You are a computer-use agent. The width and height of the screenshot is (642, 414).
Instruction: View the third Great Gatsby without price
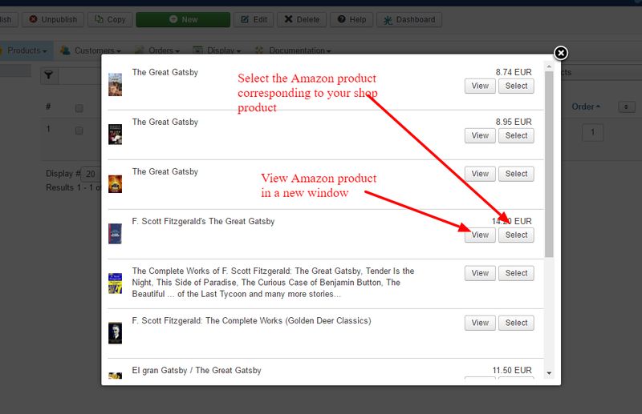[480, 174]
